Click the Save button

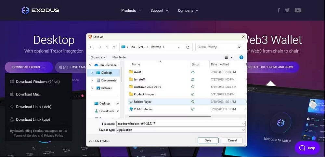tap(208, 140)
